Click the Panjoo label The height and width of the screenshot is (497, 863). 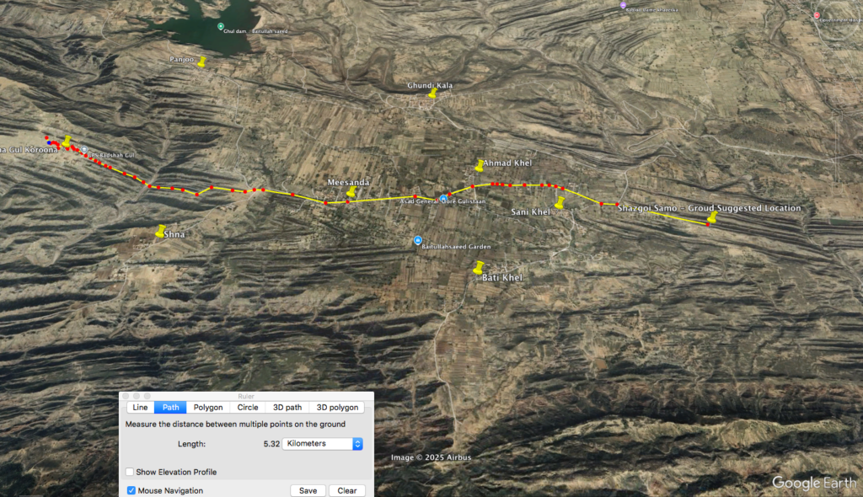[x=182, y=60]
